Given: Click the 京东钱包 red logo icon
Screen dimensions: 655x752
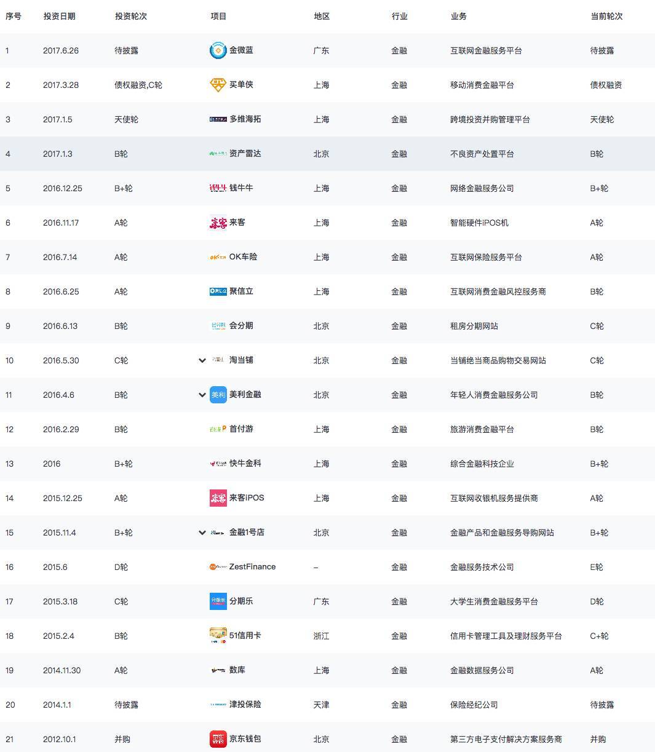Looking at the screenshot, I should (218, 739).
